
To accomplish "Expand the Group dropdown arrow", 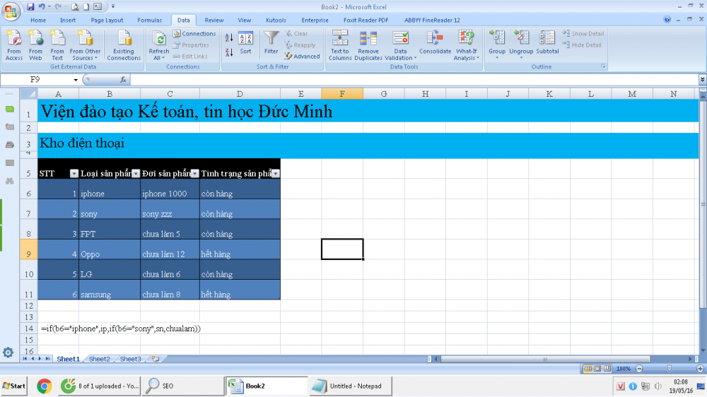I will (497, 58).
